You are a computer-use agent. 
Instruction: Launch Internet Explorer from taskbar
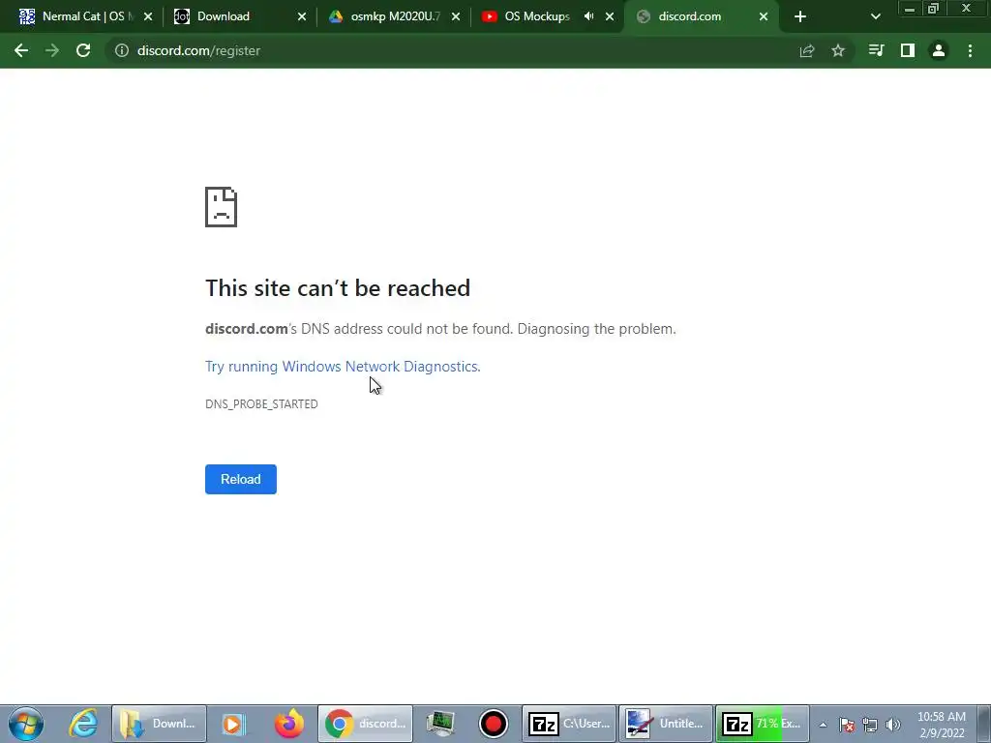tap(83, 724)
